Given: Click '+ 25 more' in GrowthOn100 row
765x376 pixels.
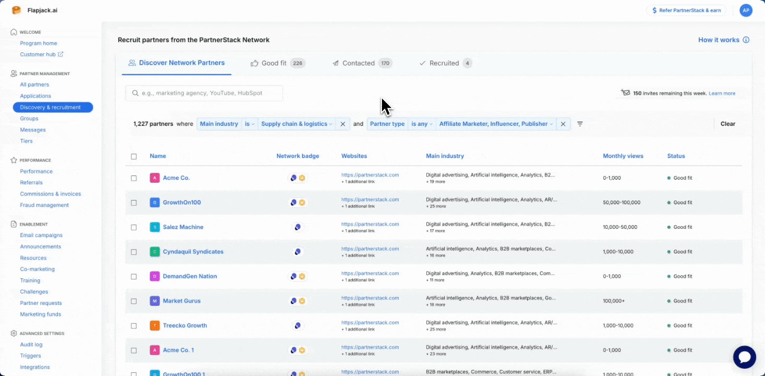Looking at the screenshot, I should [x=436, y=206].
